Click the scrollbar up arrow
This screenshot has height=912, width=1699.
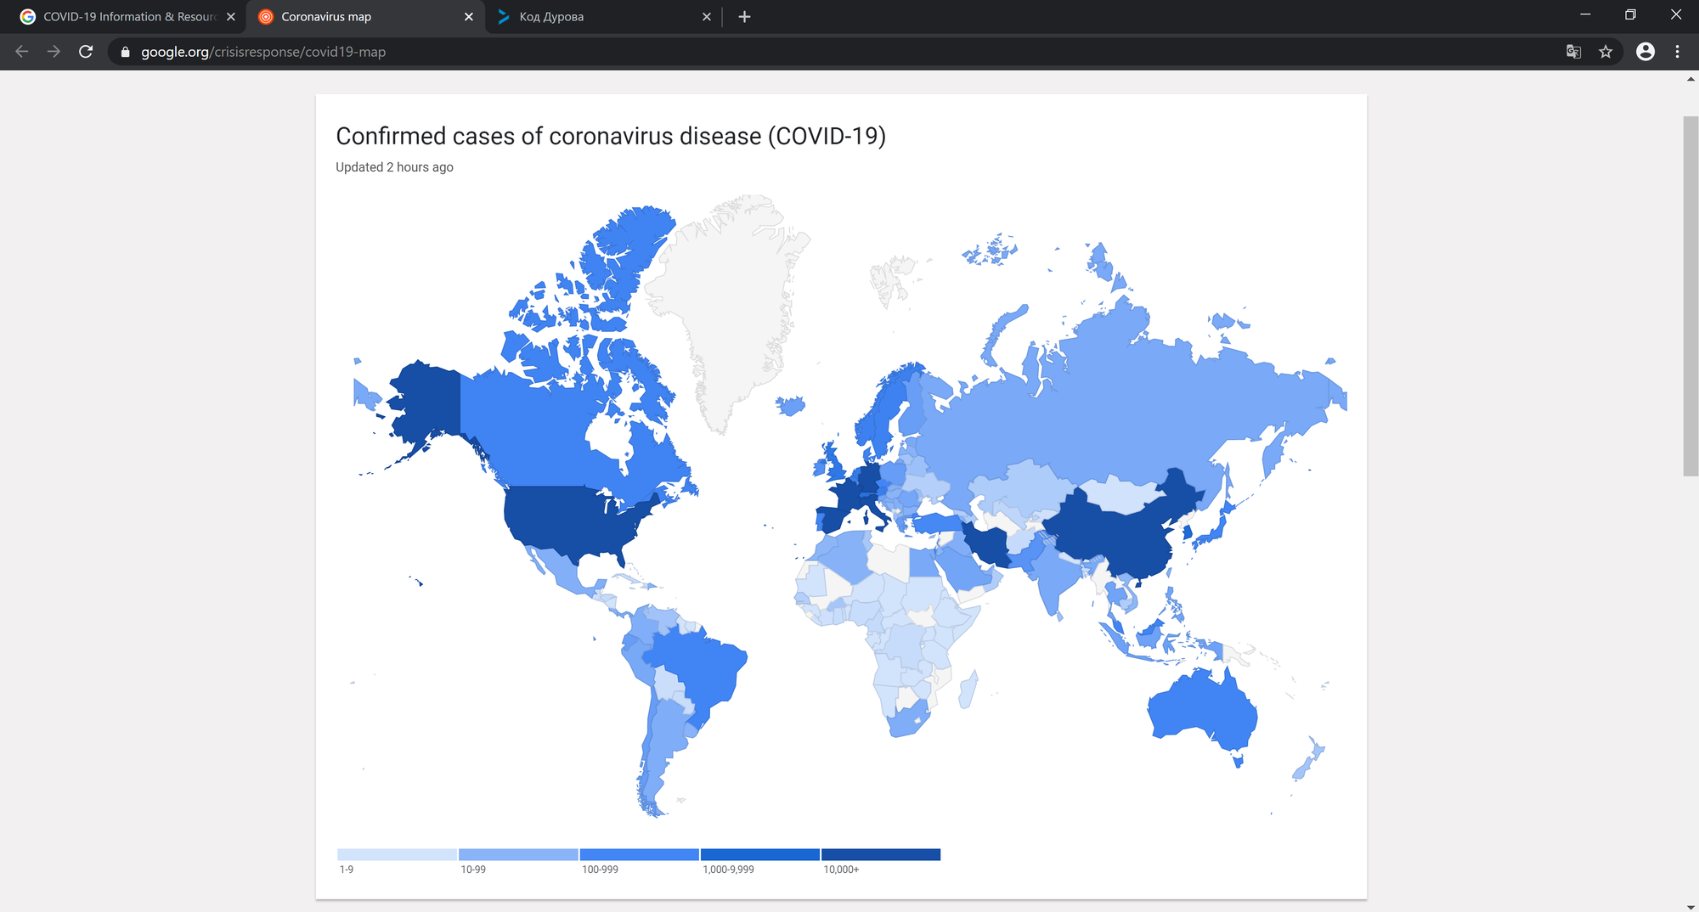[1691, 79]
